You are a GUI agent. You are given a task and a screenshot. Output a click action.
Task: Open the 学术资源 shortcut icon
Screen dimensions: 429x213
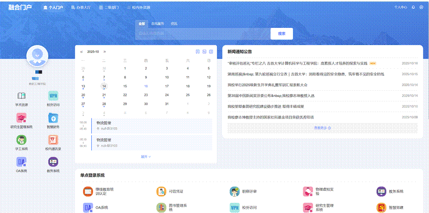click(21, 97)
